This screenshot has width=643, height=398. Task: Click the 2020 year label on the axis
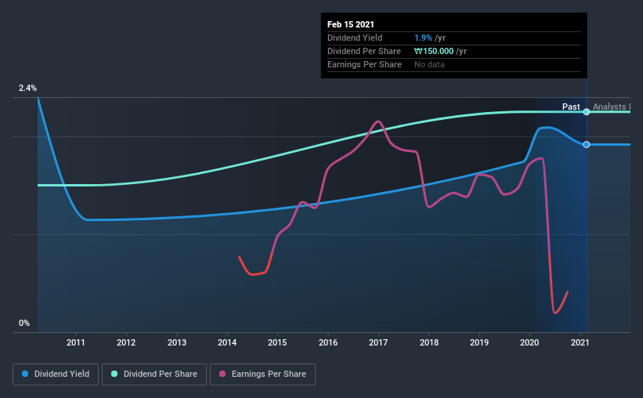tap(529, 342)
